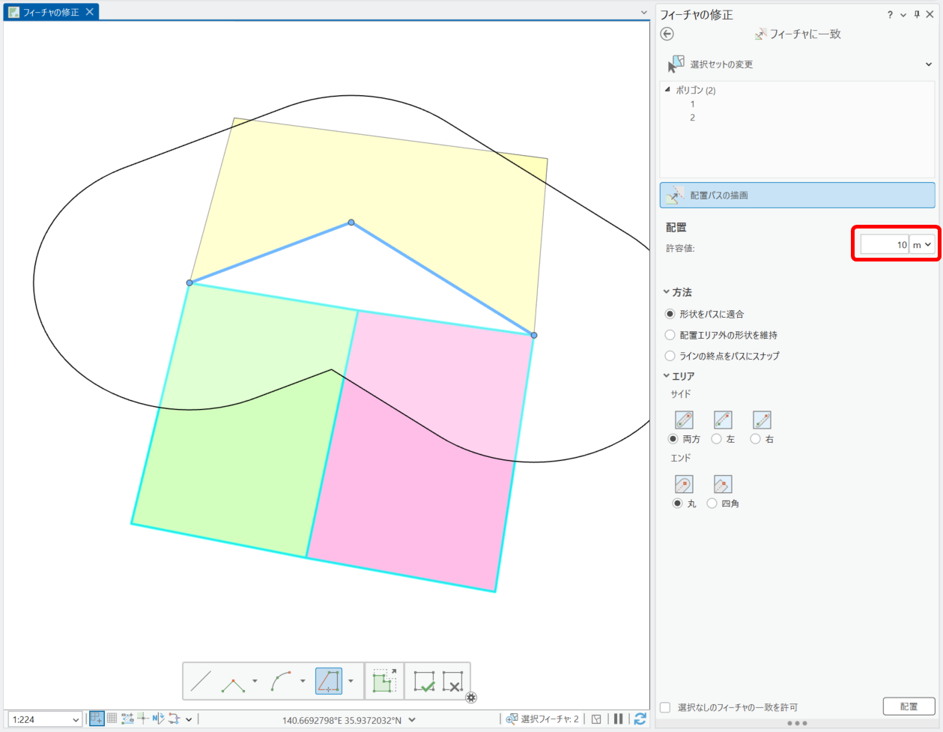Image resolution: width=943 pixels, height=732 pixels.
Task: Collapse the 方法 section
Action: click(x=667, y=292)
